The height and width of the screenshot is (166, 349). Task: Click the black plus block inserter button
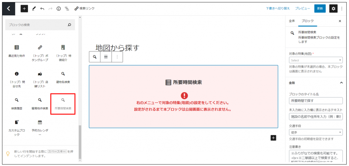point(24,9)
